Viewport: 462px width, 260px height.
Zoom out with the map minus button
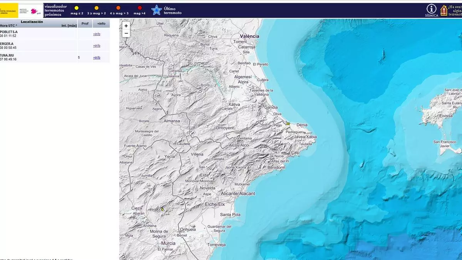pos(126,34)
